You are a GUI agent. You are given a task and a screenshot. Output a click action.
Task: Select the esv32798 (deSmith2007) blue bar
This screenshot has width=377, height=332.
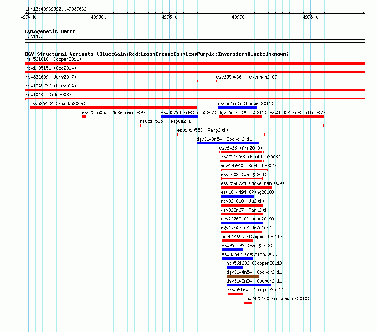(x=180, y=117)
